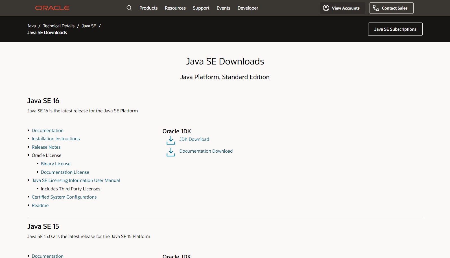The width and height of the screenshot is (450, 258).
Task: Click the Oracle JDK heading under Java SE 16
Action: [177, 131]
